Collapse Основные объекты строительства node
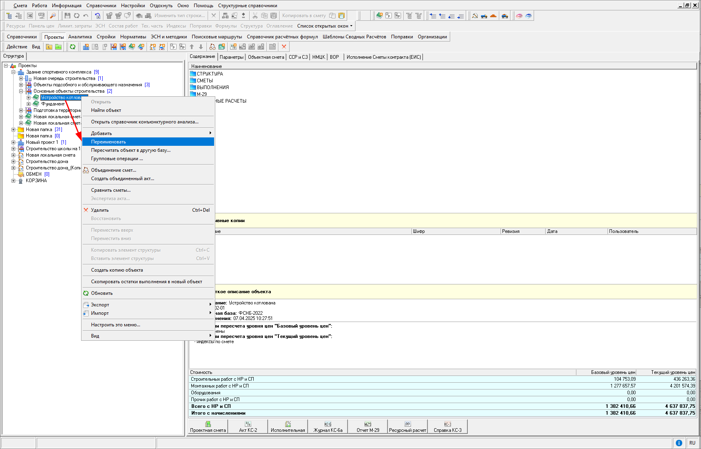Image resolution: width=701 pixels, height=449 pixels. (x=21, y=91)
